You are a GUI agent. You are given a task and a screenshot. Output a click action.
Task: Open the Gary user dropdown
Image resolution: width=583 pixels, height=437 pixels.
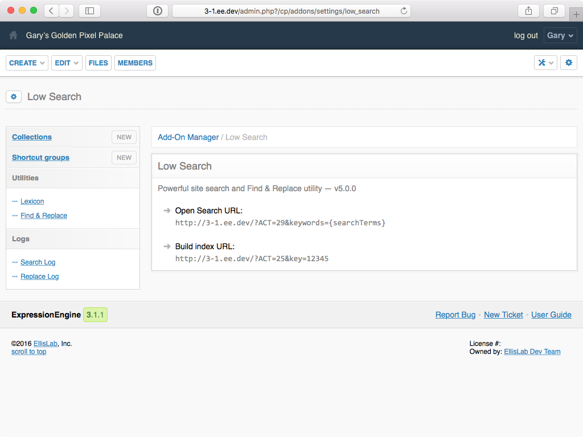tap(560, 35)
